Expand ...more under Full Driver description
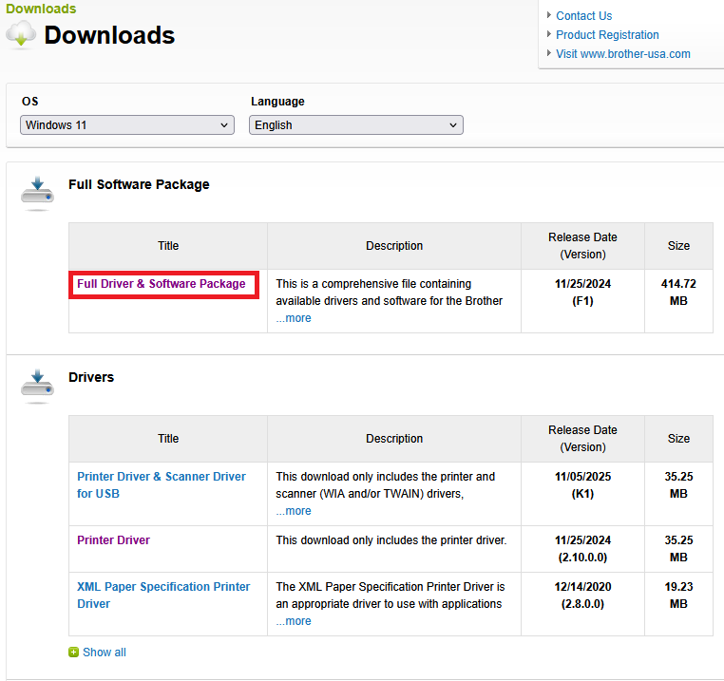This screenshot has width=724, height=681. coord(294,318)
